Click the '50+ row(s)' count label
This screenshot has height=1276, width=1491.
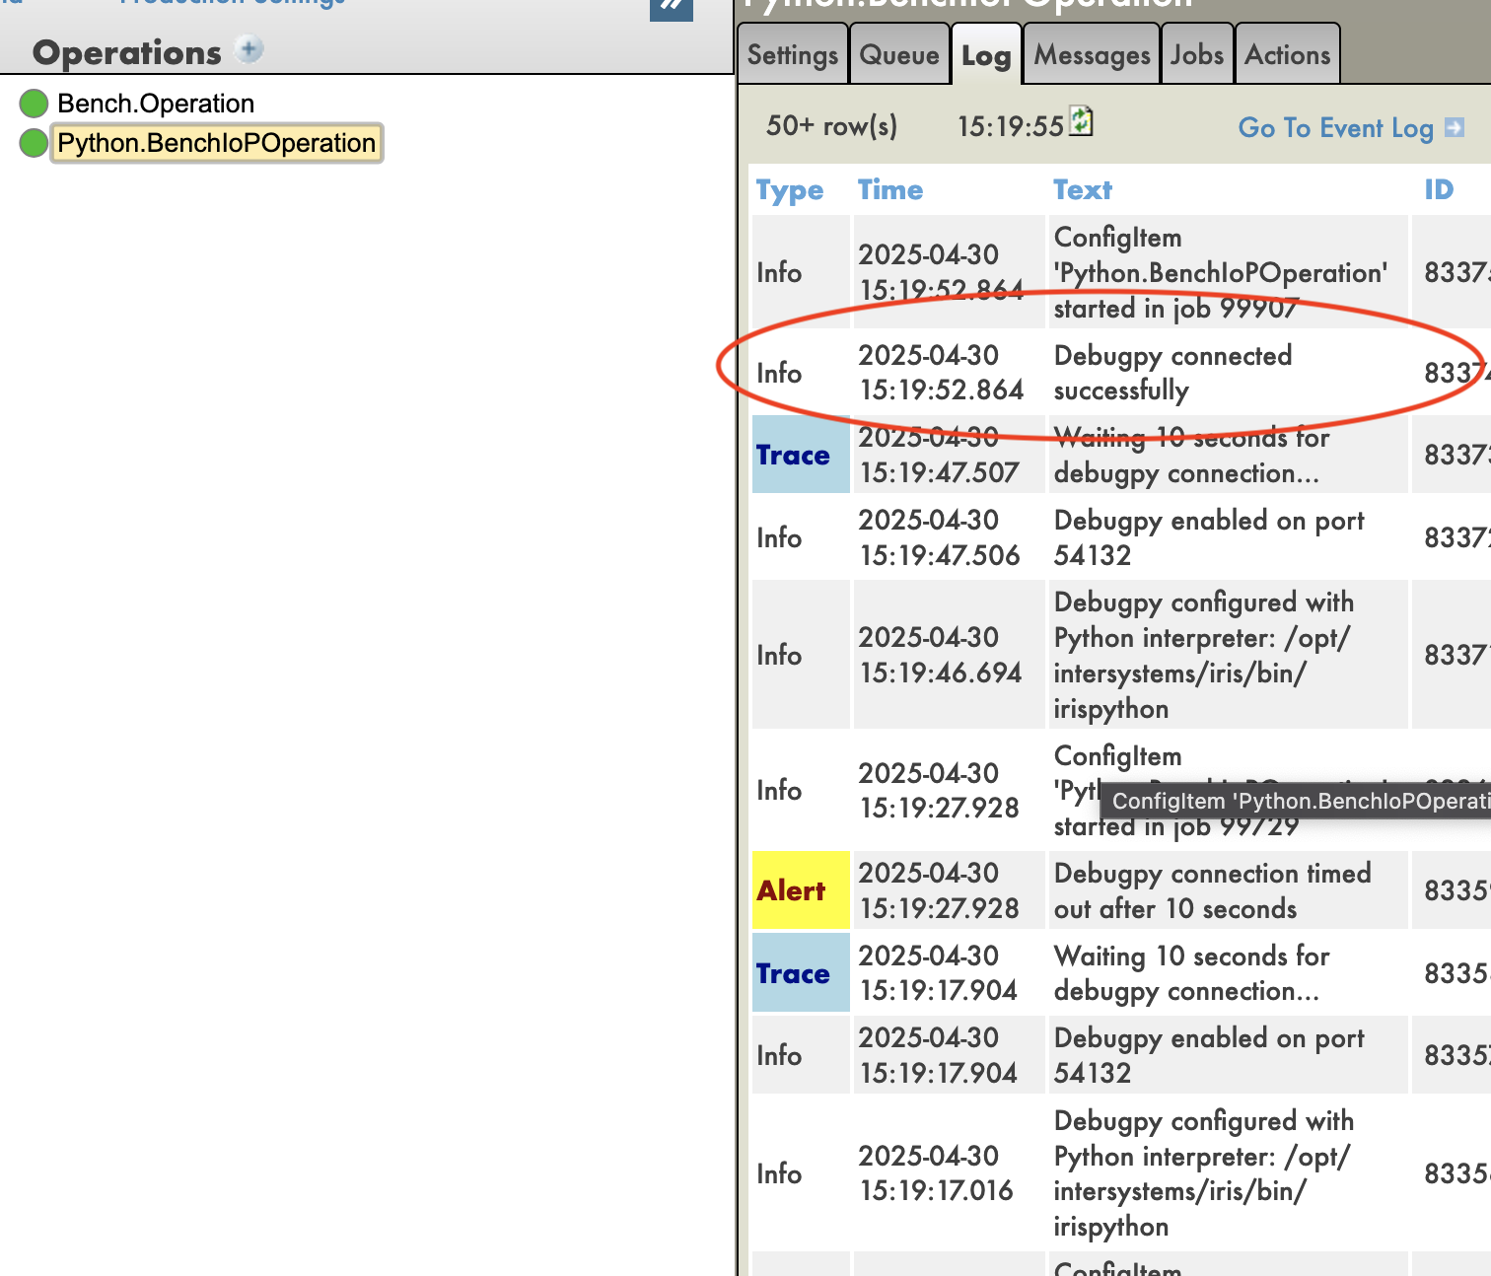click(831, 126)
